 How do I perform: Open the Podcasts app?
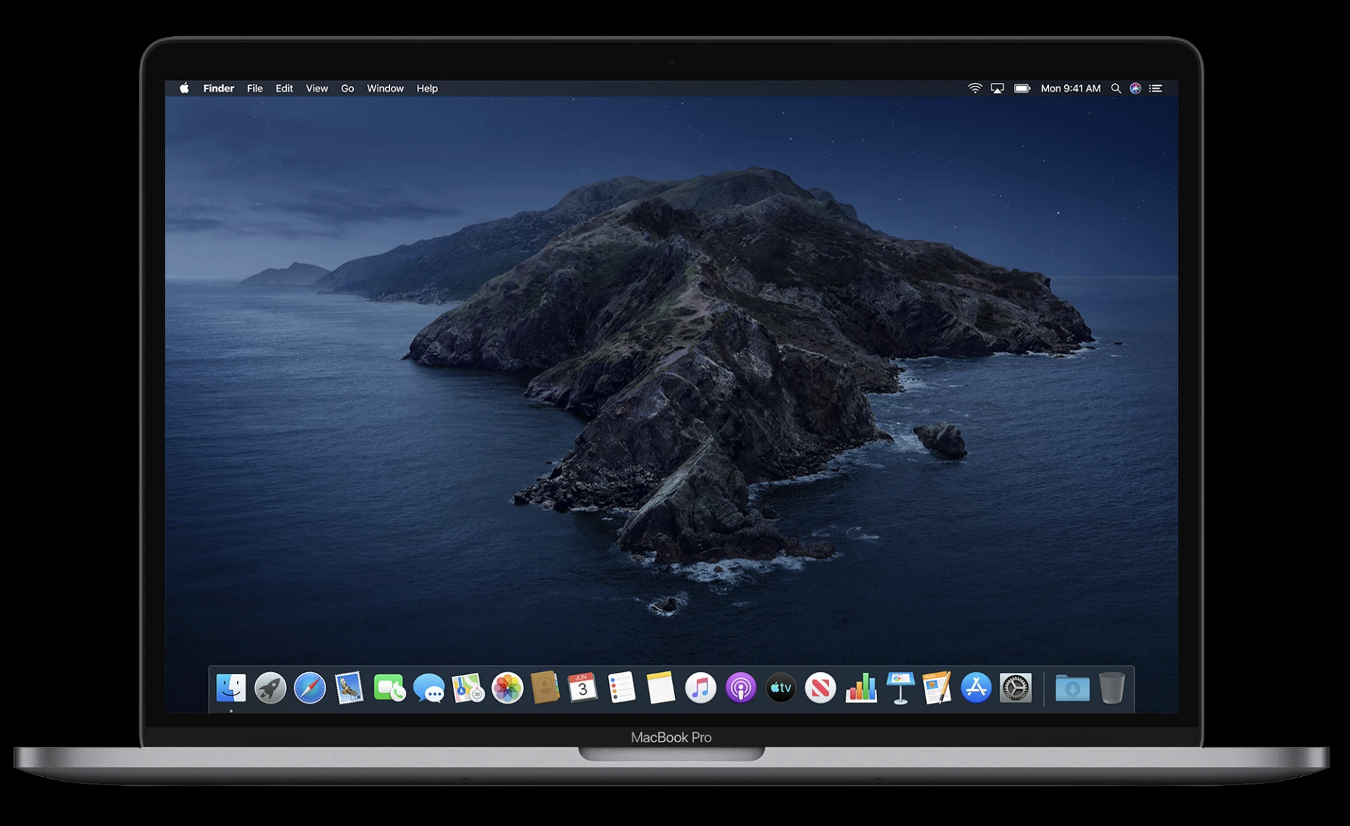point(740,689)
